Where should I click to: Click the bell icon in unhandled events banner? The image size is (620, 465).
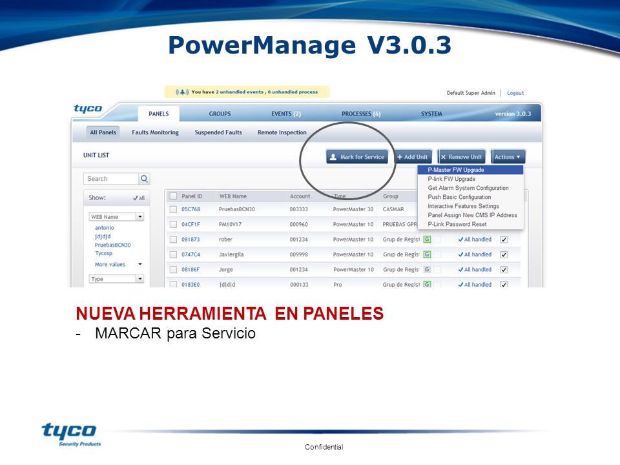[182, 92]
